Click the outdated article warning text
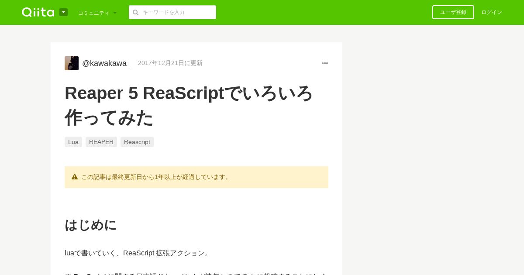Screen dimensions: 524x275 coord(156,177)
